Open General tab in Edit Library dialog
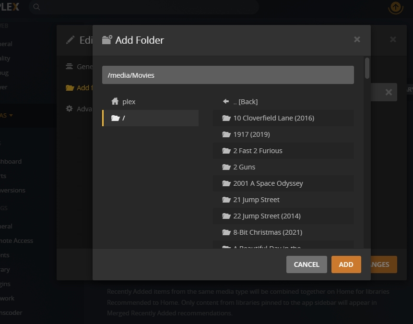 coord(79,66)
